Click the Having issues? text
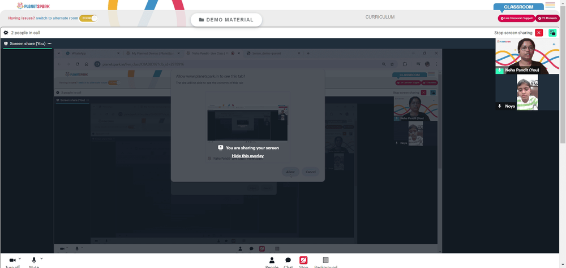Screen dimensions: 566x268 point(22,18)
